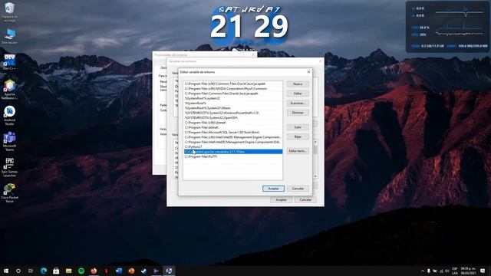Select the %SystemRoot% entry

point(233,103)
